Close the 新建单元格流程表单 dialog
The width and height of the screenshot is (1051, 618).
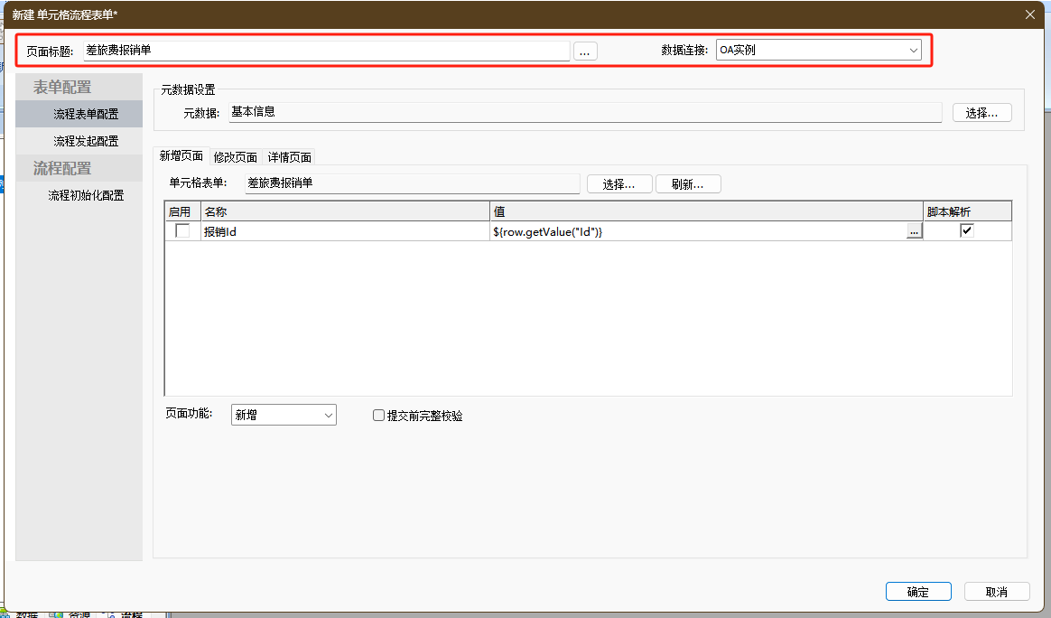tap(1030, 14)
